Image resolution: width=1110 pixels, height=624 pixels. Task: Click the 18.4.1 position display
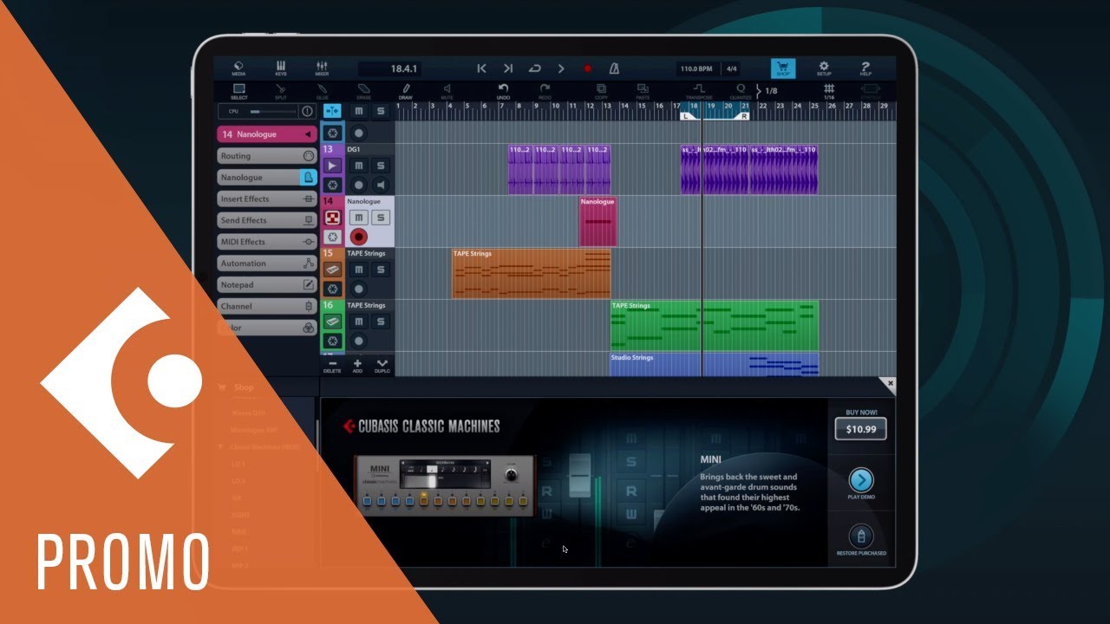pyautogui.click(x=390, y=68)
